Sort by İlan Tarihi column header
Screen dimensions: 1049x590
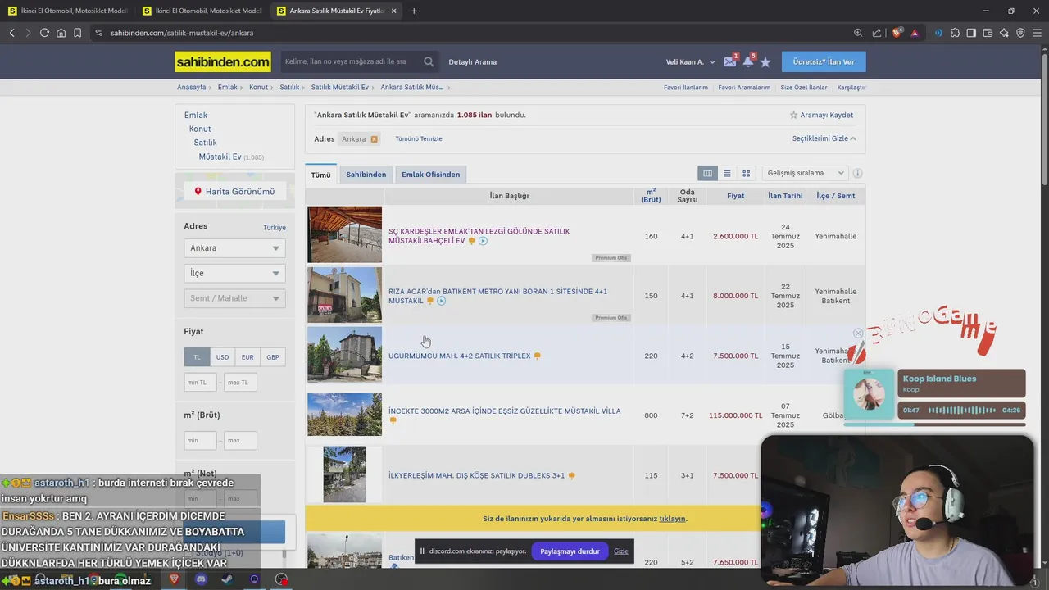click(785, 196)
